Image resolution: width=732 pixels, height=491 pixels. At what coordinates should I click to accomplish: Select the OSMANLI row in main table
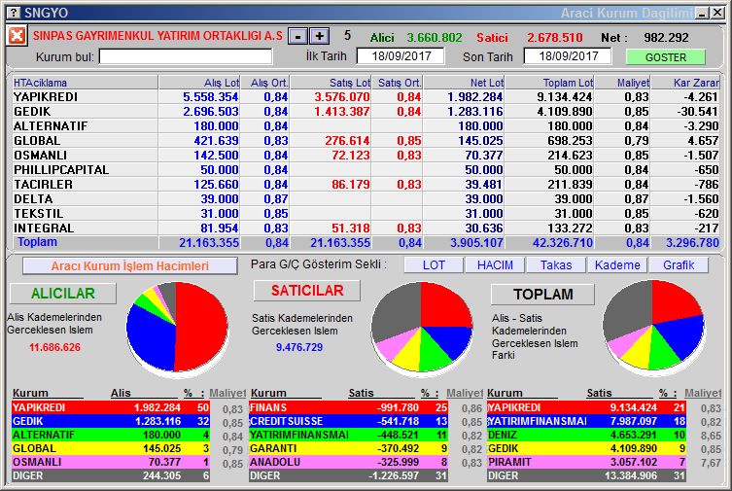(x=366, y=155)
